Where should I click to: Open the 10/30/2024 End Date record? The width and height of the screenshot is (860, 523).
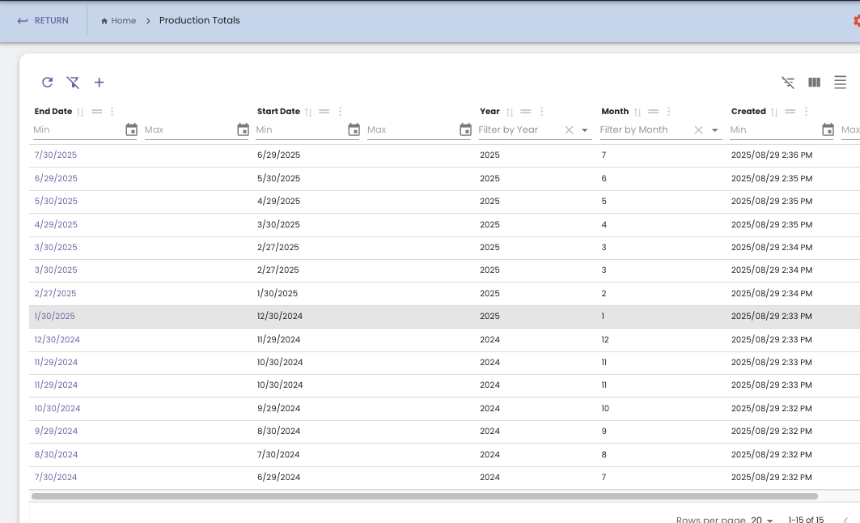coord(57,408)
